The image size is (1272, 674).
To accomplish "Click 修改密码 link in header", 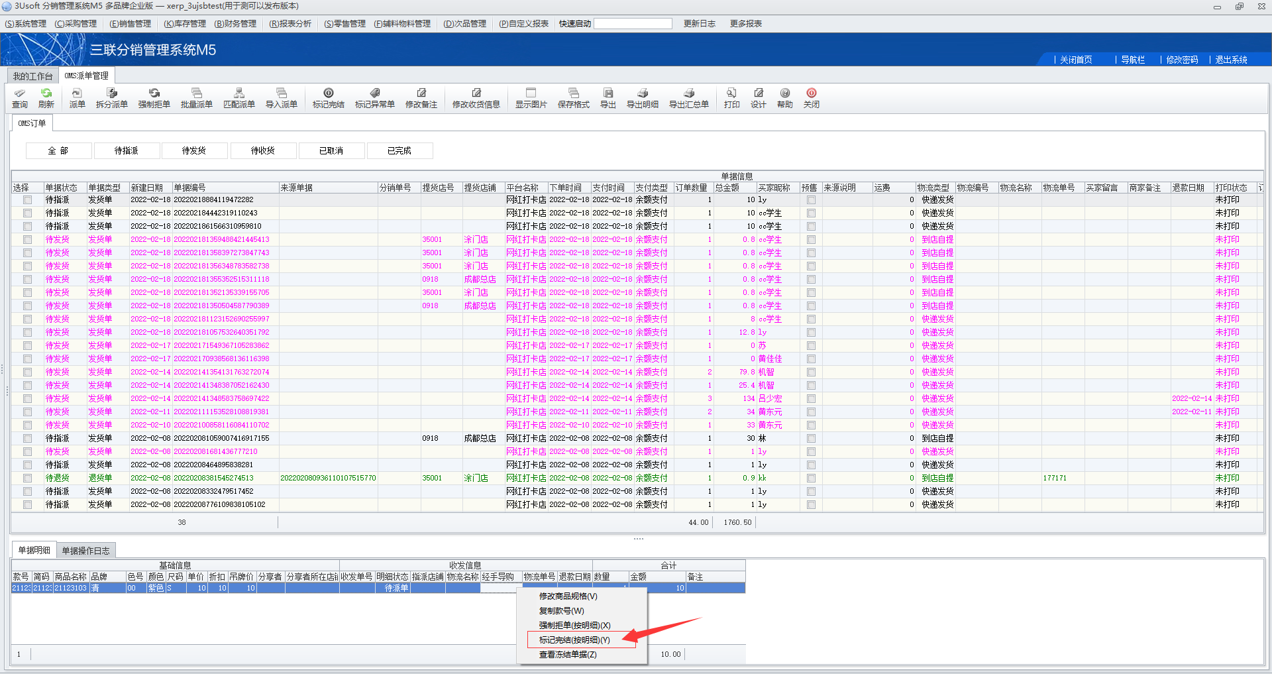I will pyautogui.click(x=1182, y=60).
